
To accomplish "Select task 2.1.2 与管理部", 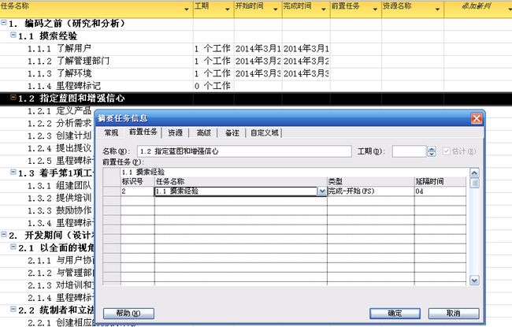I will 61,273.
